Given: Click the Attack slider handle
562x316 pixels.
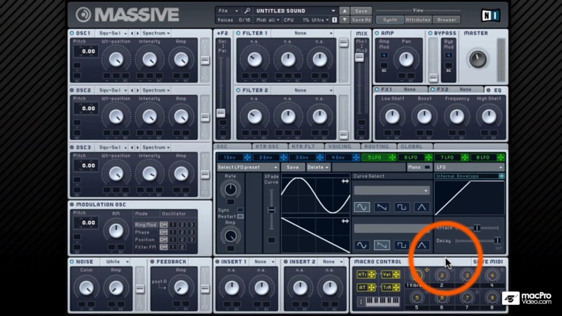Looking at the screenshot, I should (x=477, y=228).
